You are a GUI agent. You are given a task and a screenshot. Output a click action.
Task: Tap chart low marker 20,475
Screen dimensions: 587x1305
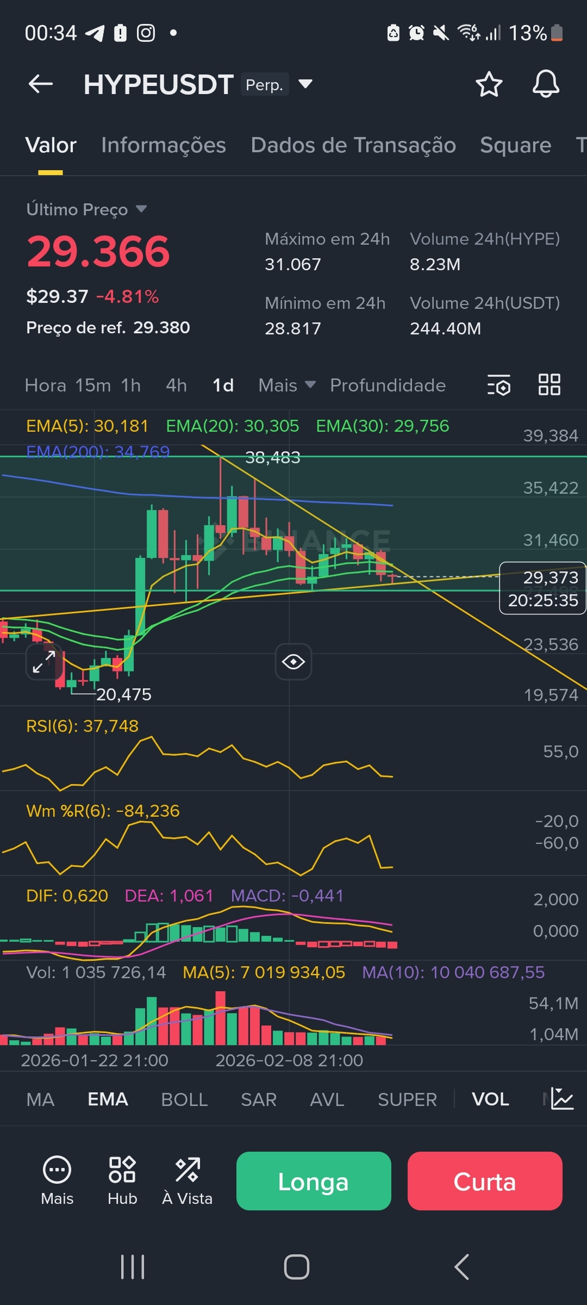(124, 694)
